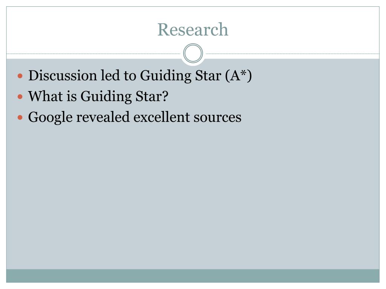386x289 pixels.
Task: Select the circle ornament below the title
Action: (x=193, y=53)
